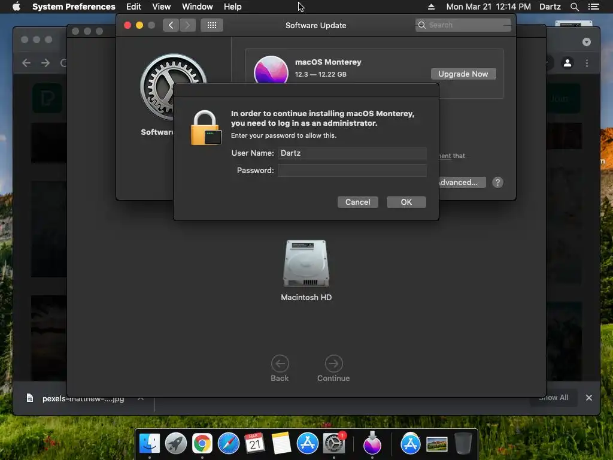Image resolution: width=613 pixels, height=460 pixels.
Task: Open Notes from the Dock
Action: (x=281, y=443)
